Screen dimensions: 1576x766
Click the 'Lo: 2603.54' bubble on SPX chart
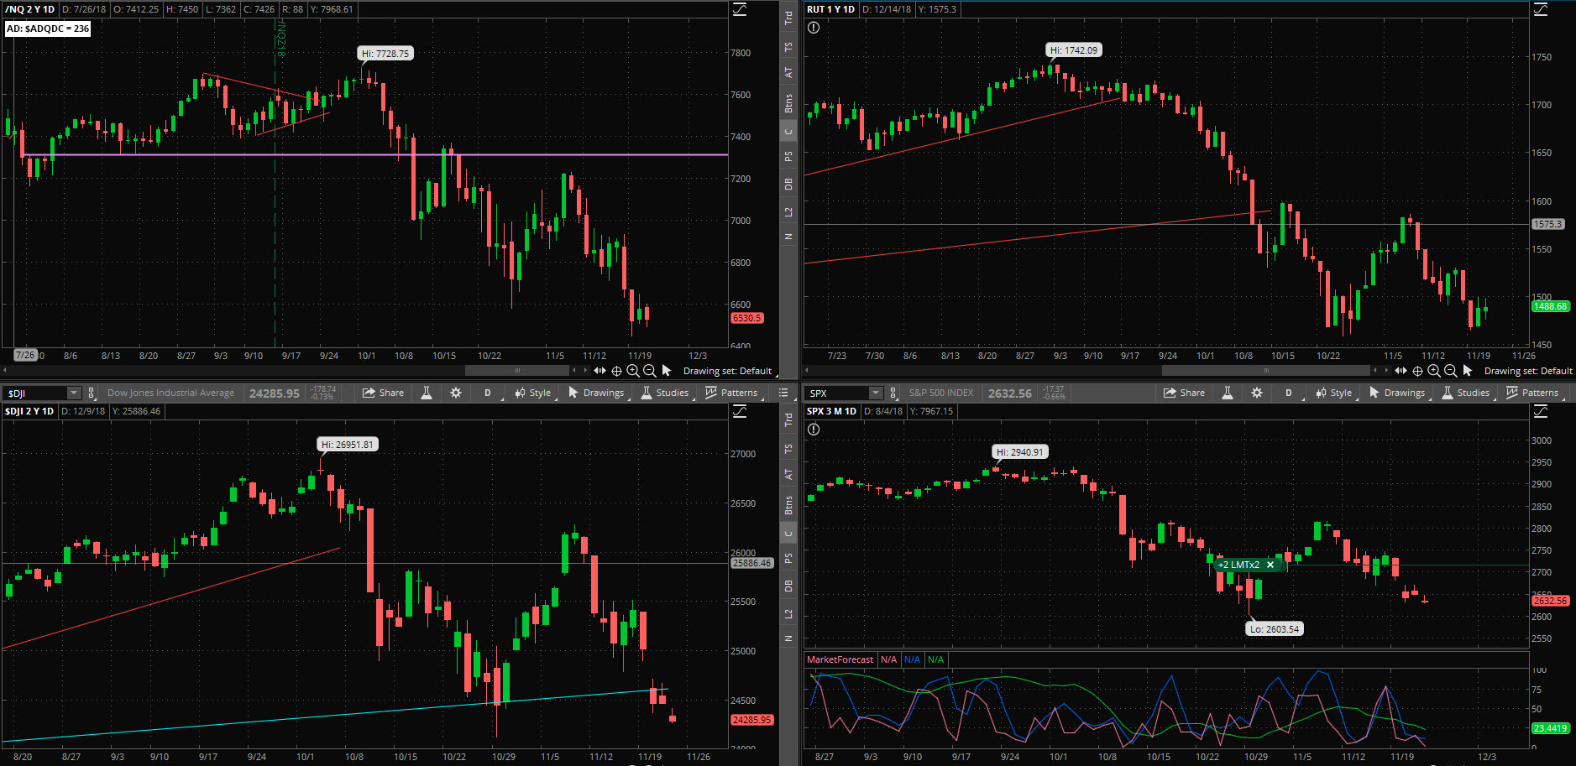[x=1274, y=628]
